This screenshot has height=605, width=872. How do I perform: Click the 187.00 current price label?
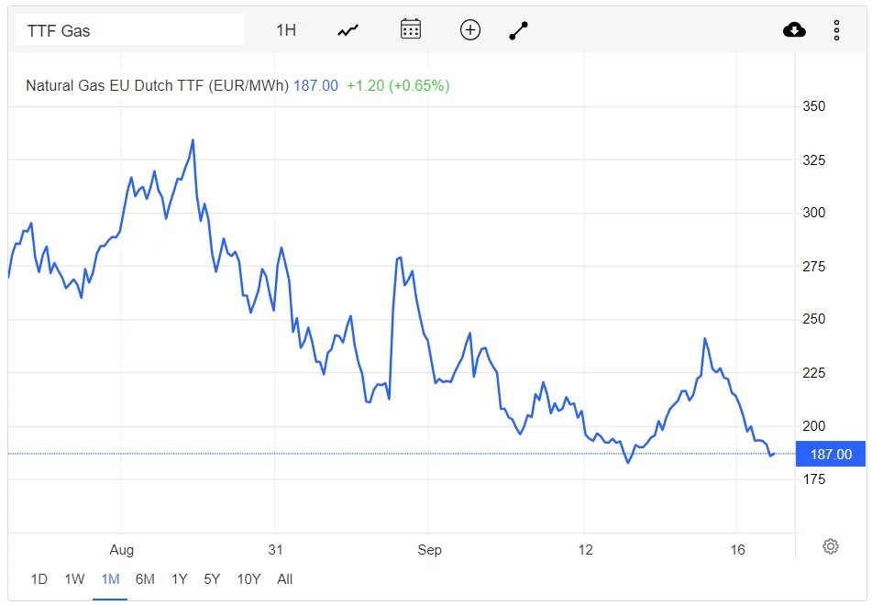tap(831, 454)
